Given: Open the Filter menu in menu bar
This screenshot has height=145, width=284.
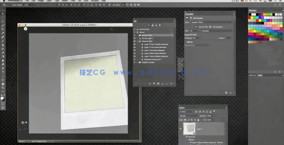Looking at the screenshot, I should click(x=73, y=1).
